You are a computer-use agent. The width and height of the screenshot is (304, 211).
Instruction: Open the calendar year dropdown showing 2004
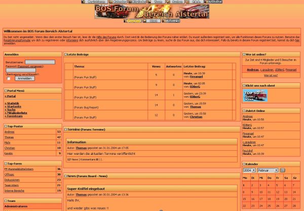(249, 171)
